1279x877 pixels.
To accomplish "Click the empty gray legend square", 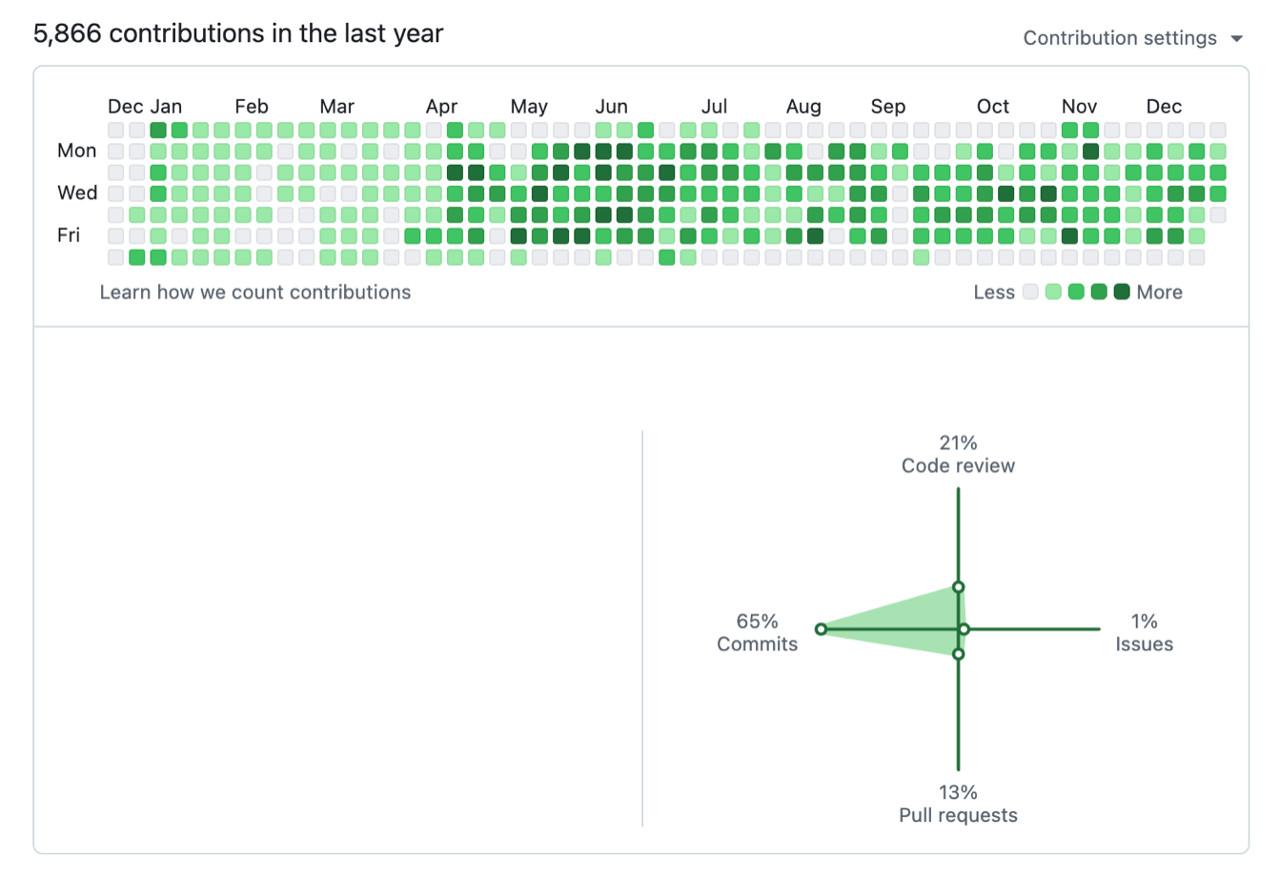I will point(1029,292).
